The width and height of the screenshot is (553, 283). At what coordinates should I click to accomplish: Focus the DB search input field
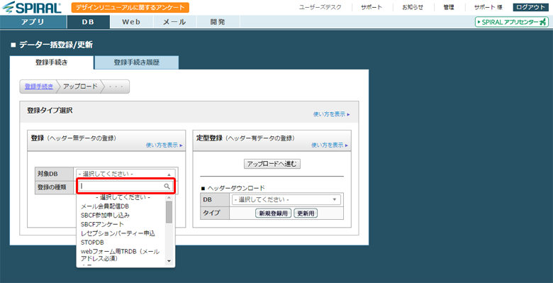point(126,186)
